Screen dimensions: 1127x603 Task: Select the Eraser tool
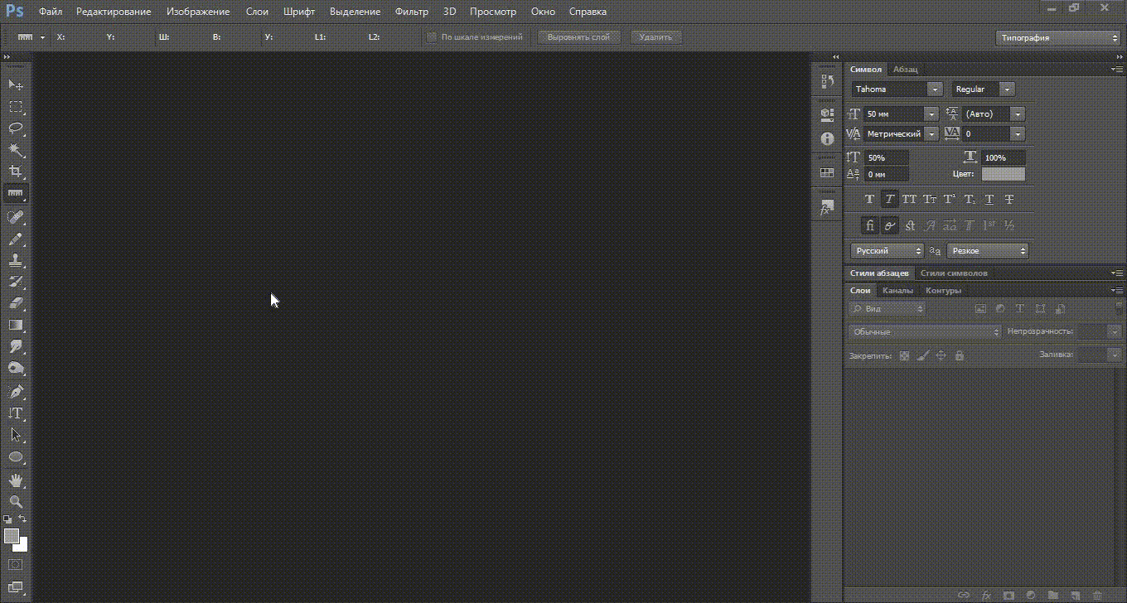coord(16,303)
